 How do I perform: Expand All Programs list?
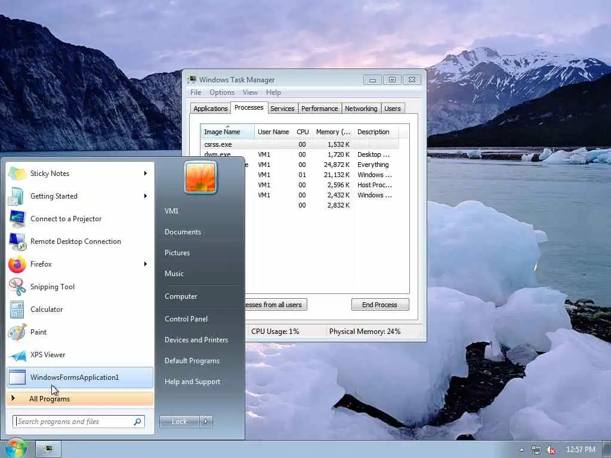point(80,398)
